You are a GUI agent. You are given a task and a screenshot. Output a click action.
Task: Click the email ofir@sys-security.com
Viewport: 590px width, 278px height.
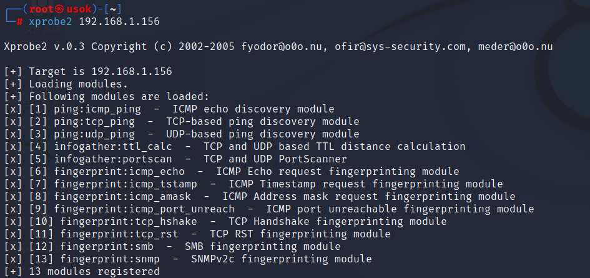click(400, 47)
